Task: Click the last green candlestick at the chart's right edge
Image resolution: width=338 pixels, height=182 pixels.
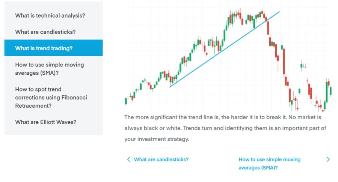Action: (330, 90)
